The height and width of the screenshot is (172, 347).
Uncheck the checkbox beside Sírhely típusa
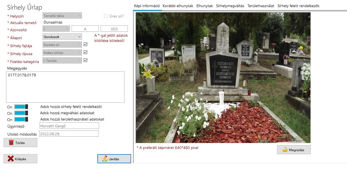click(85, 52)
